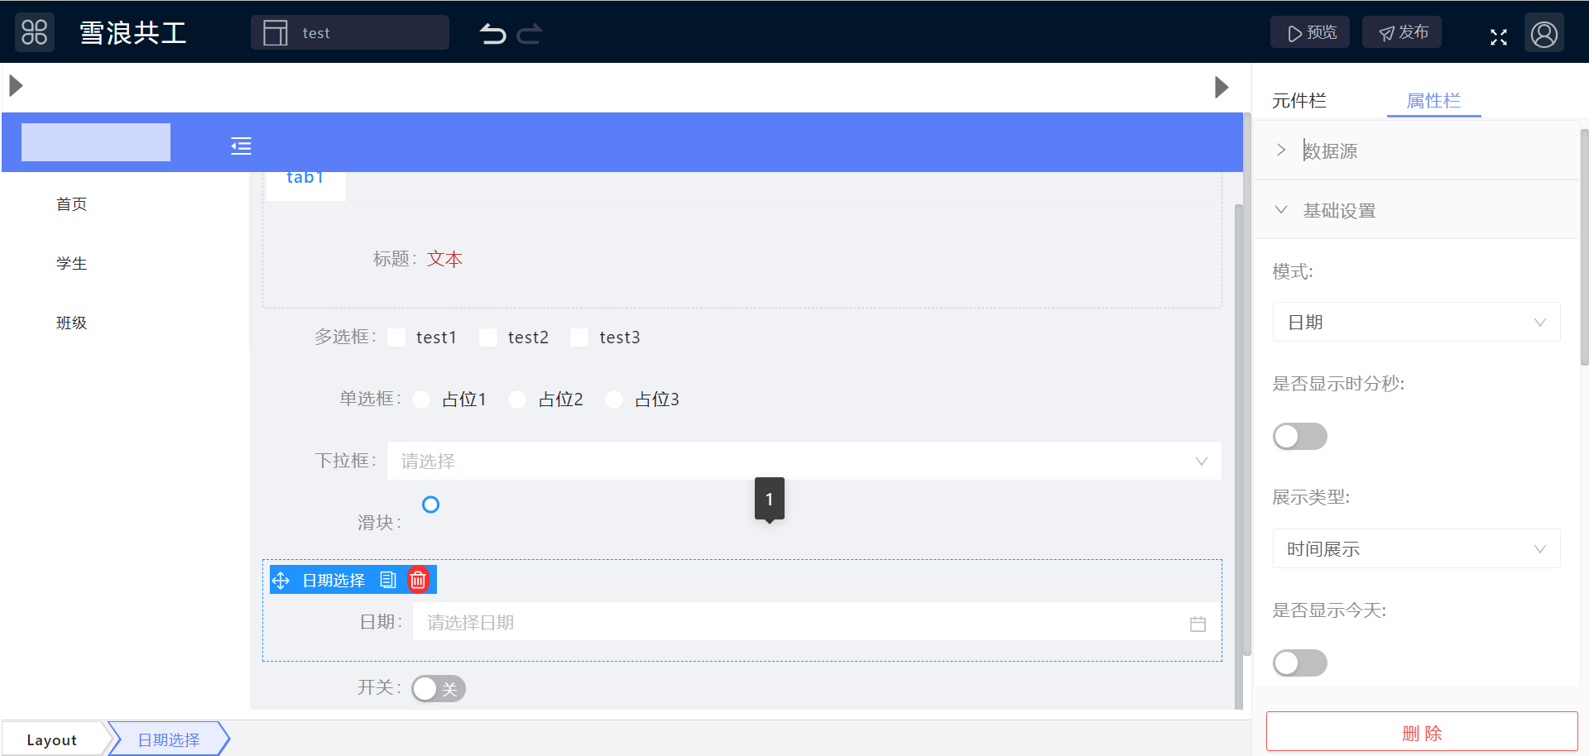Open the 展示类型 dropdown
1589x756 pixels.
(x=1416, y=549)
